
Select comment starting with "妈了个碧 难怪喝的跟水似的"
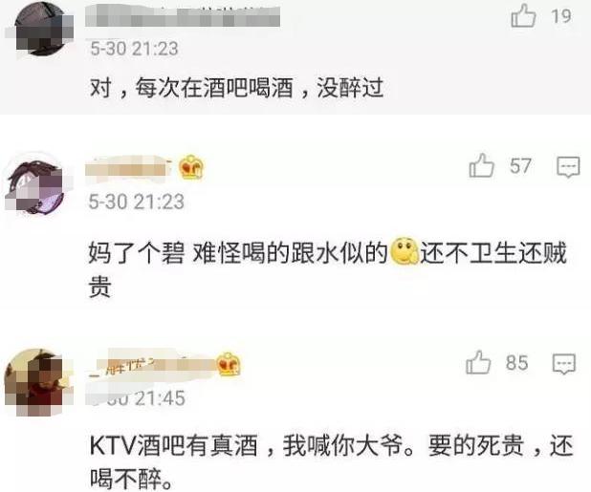coord(328,268)
